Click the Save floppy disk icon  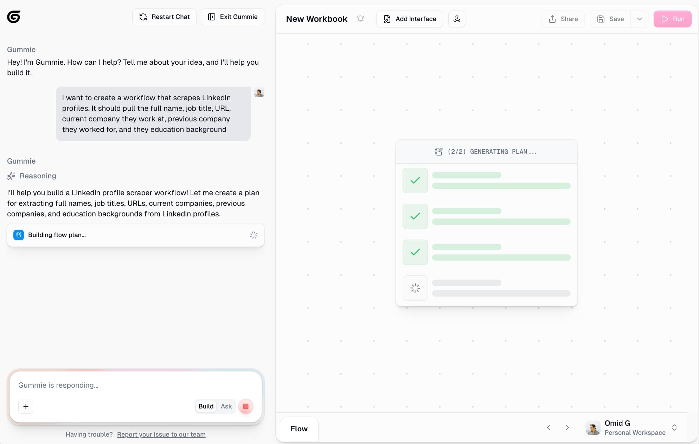pyautogui.click(x=601, y=19)
